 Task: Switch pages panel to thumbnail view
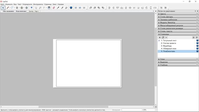click(197, 37)
